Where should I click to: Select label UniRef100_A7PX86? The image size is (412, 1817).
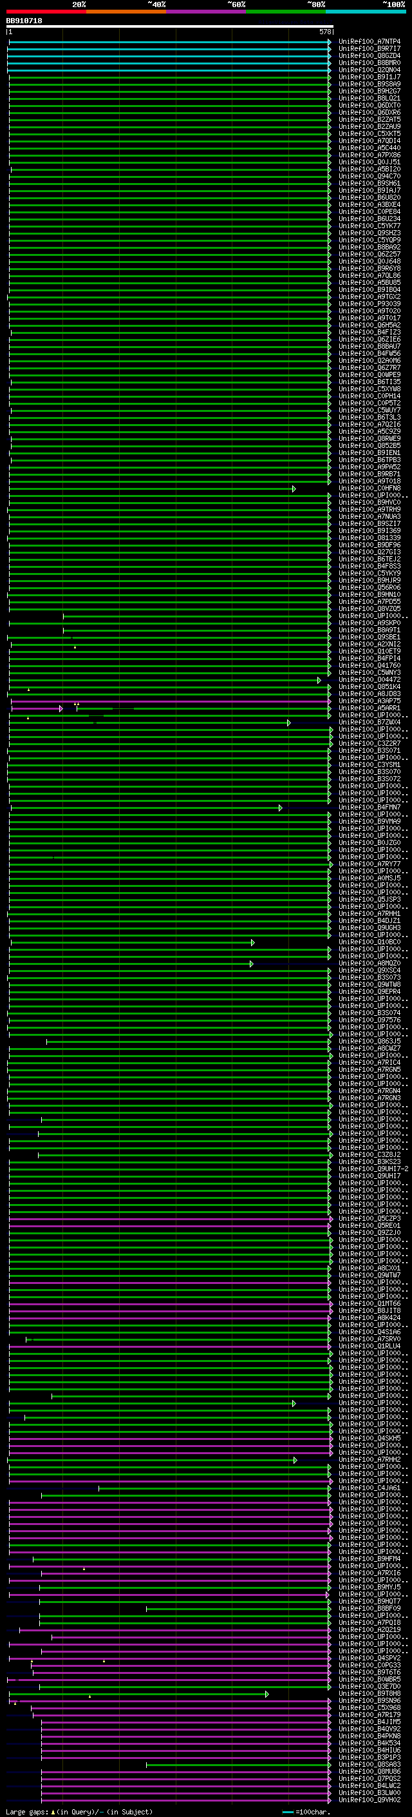click(370, 155)
